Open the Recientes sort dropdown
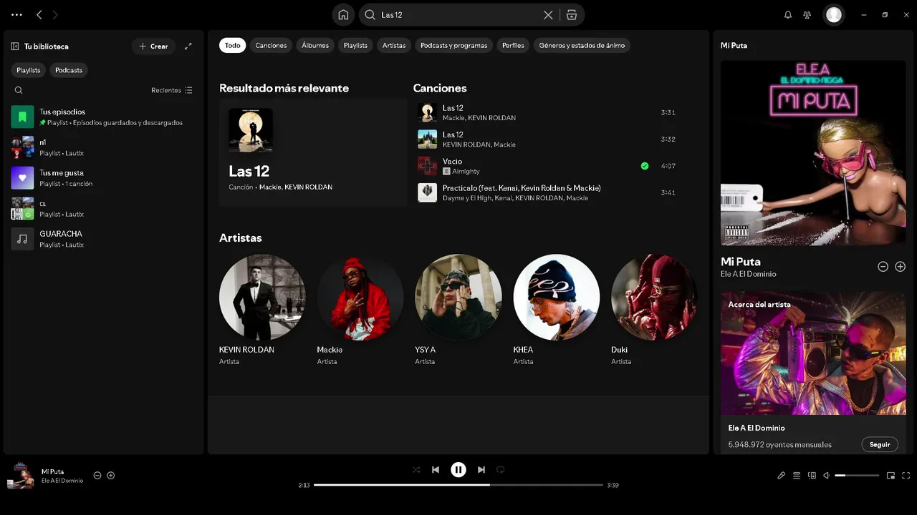Screen dimensions: 917x515 [x=172, y=90]
